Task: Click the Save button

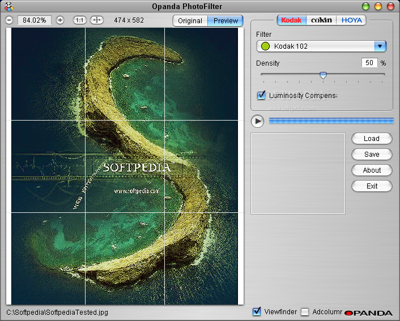Action: pyautogui.click(x=372, y=154)
